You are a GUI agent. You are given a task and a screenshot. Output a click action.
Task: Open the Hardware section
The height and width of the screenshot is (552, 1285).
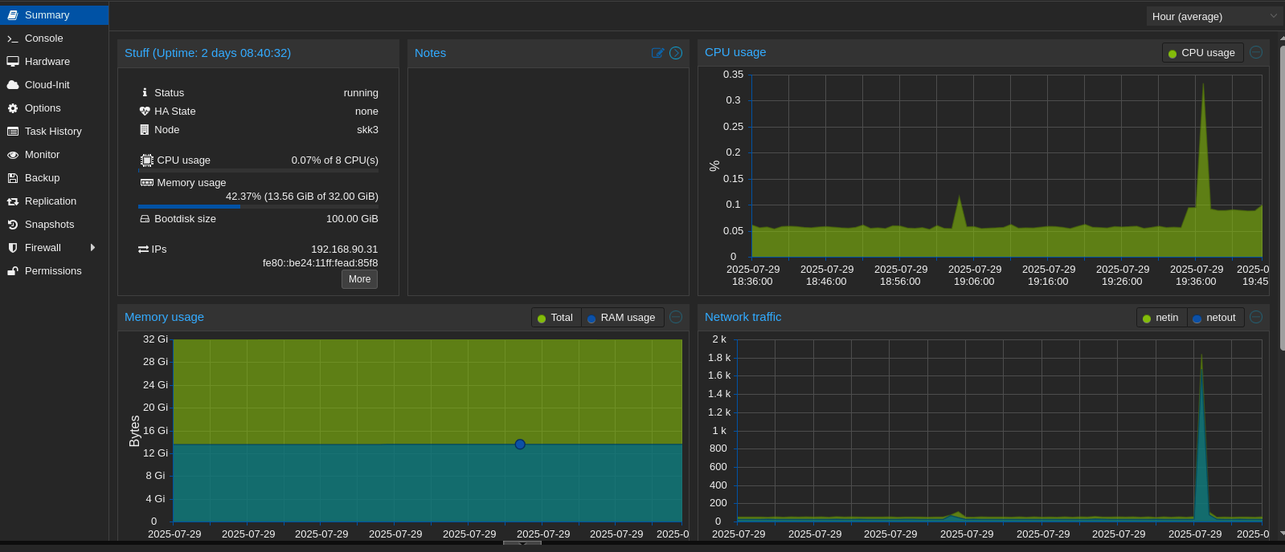(x=54, y=61)
